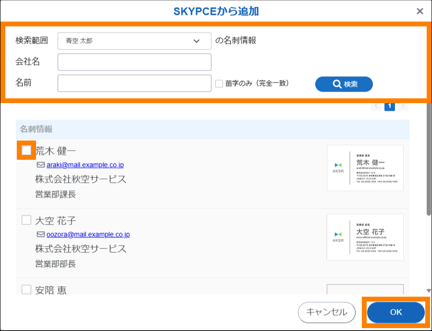This screenshot has height=331, width=432.
Task: Click the scrollbar down arrow
Action: click(x=428, y=290)
